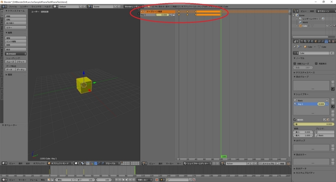Click the Flat (フラット) shading button
Image resolution: width=336 pixels, height=182 pixels.
[21, 62]
